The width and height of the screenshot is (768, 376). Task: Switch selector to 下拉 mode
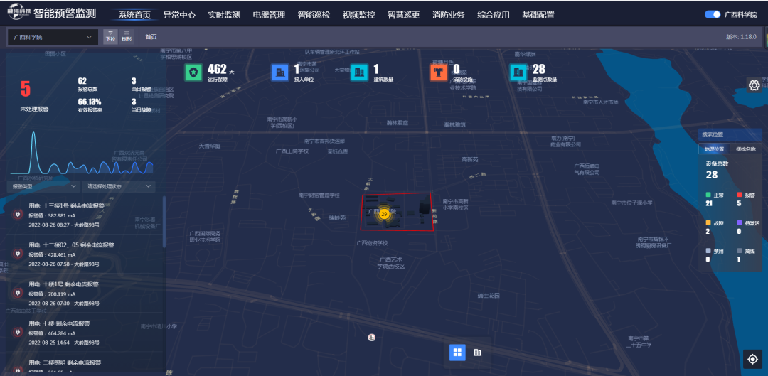[110, 37]
